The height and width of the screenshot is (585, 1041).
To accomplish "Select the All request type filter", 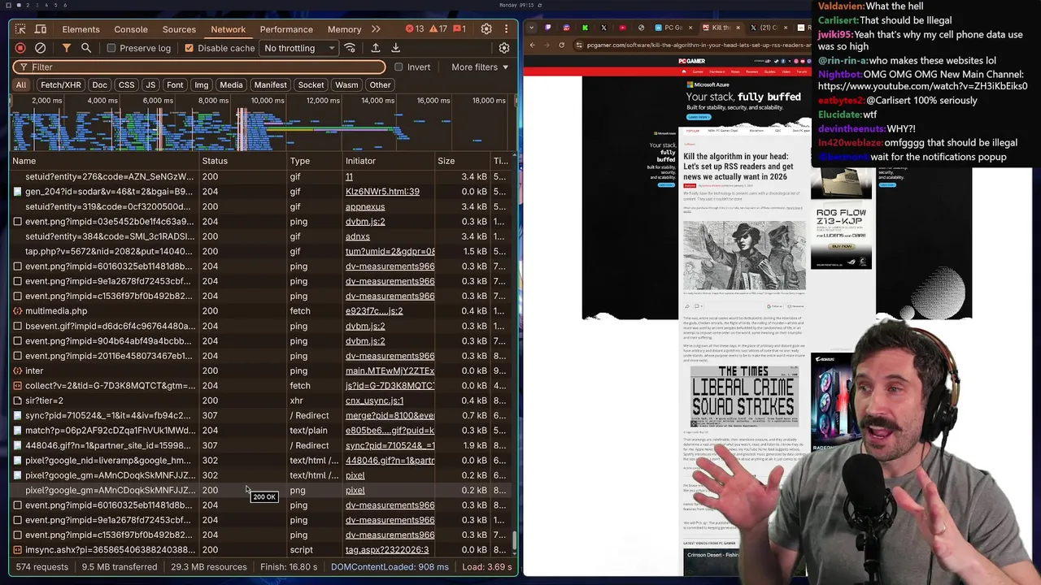I will click(21, 84).
